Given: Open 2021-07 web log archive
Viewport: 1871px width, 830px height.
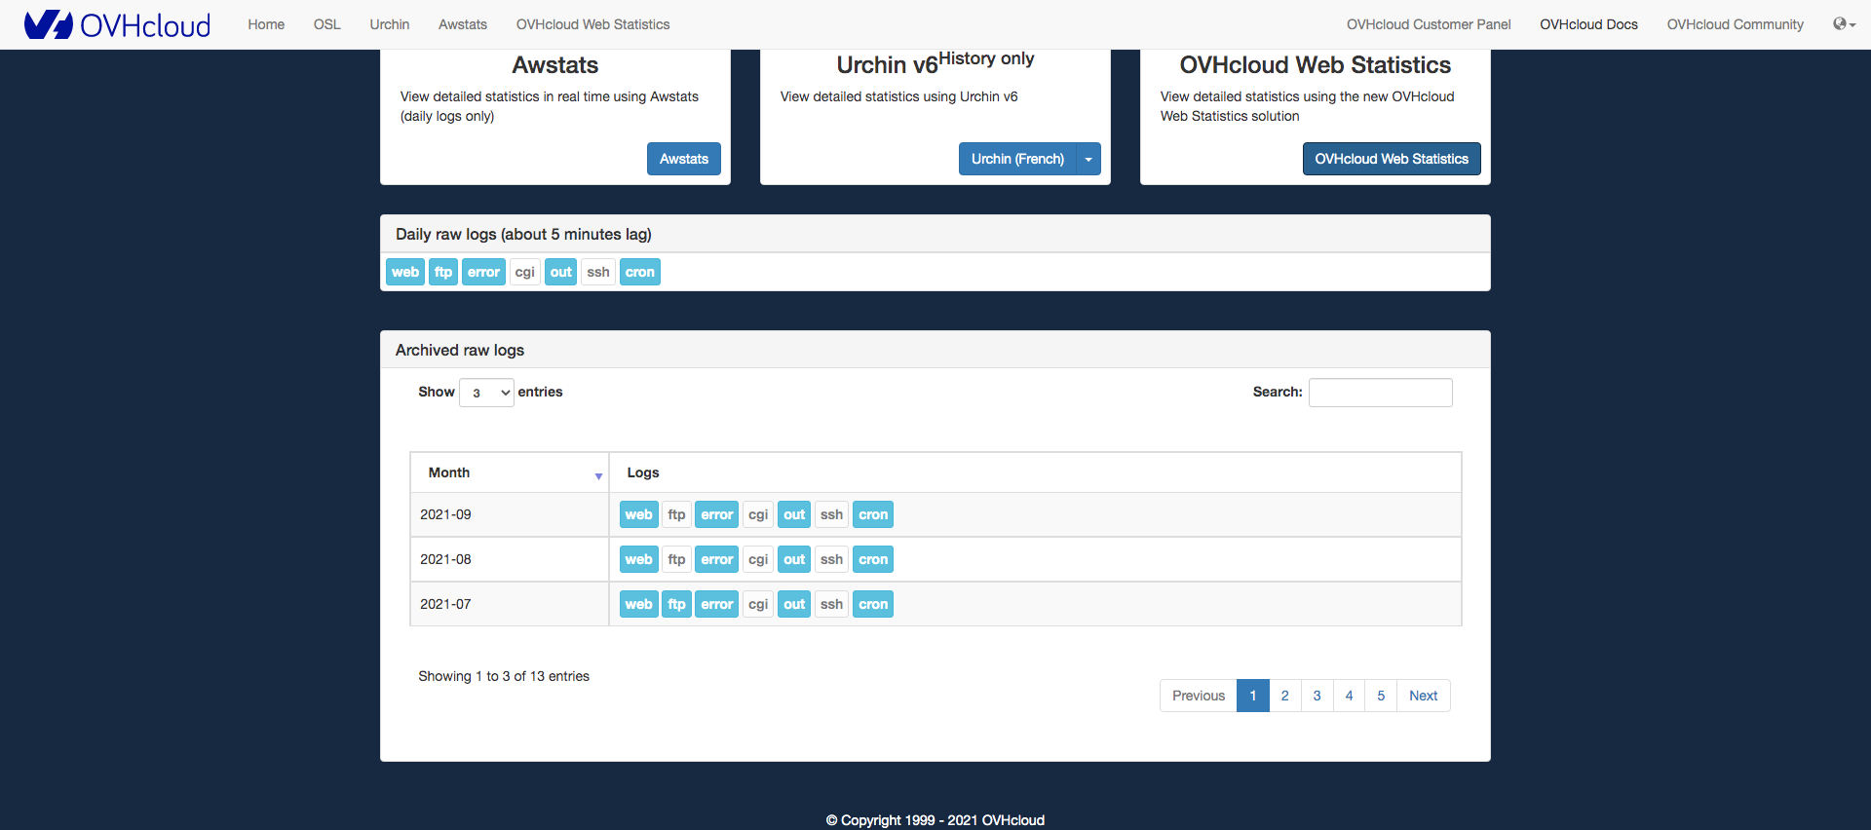Looking at the screenshot, I should (639, 604).
